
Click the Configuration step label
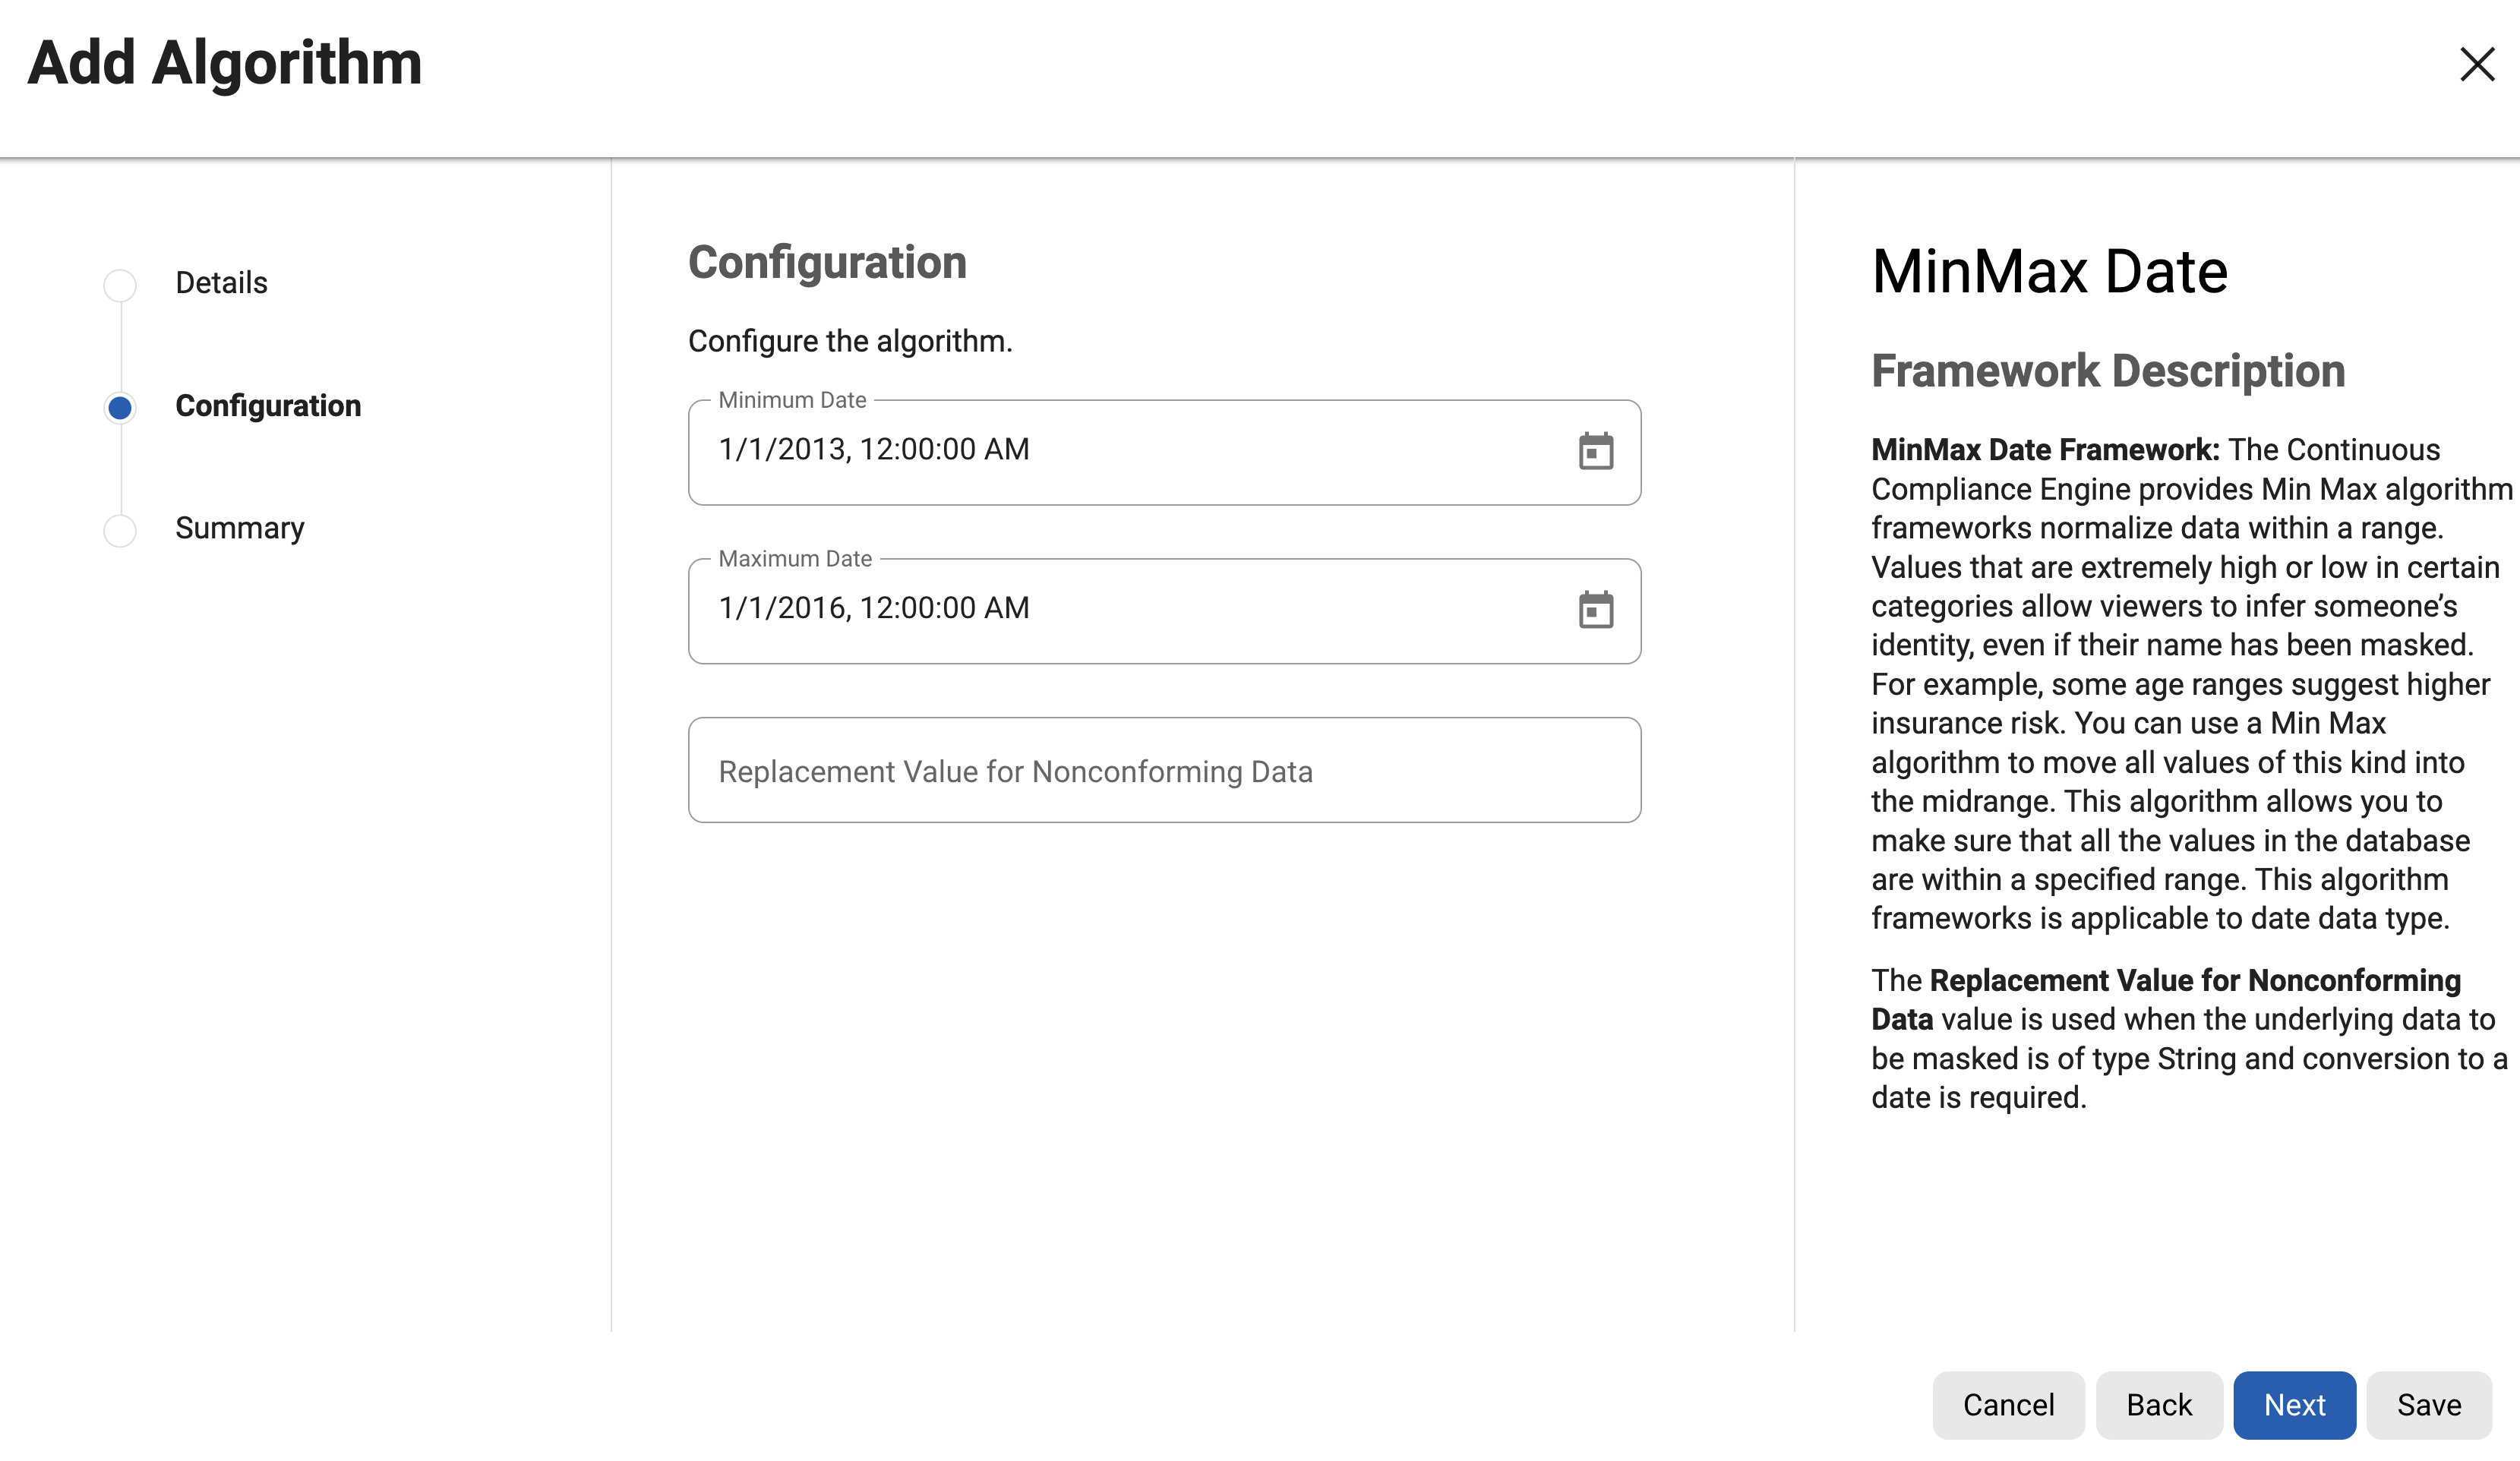[x=268, y=406]
